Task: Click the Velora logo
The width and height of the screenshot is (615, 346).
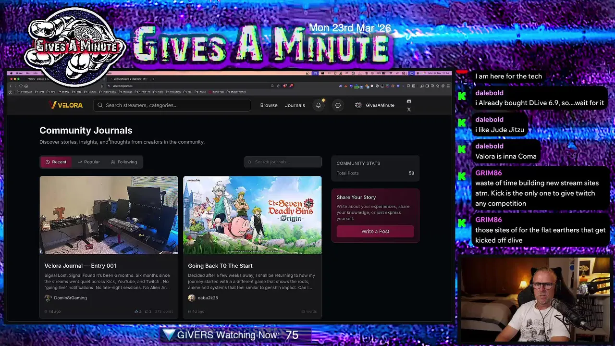Action: pyautogui.click(x=66, y=105)
